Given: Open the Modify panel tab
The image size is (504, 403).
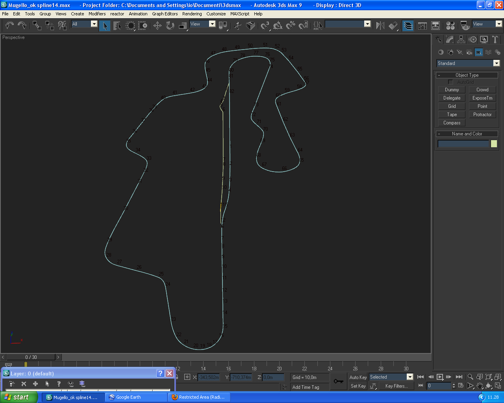Looking at the screenshot, I should [x=450, y=39].
